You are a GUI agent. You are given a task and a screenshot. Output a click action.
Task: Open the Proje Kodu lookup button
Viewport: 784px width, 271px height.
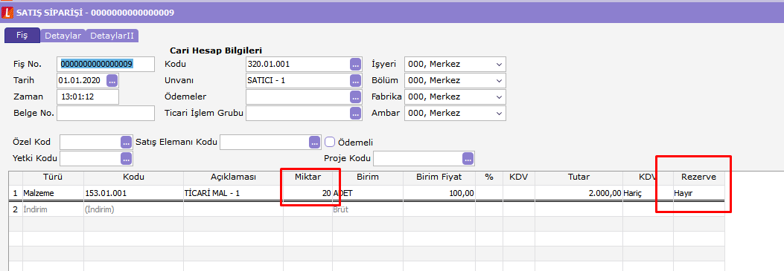pyautogui.click(x=468, y=158)
